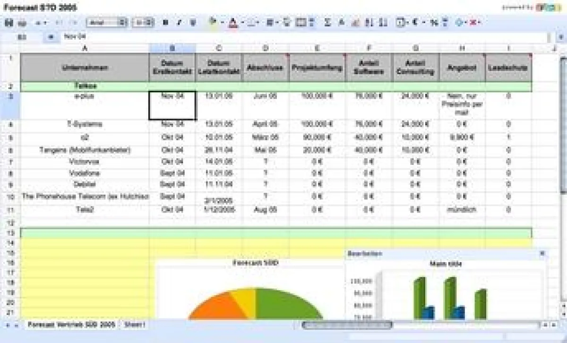The width and height of the screenshot is (567, 343).
Task: Select the Forecast Vertrieb SÖD 2005 tab
Action: [71, 325]
